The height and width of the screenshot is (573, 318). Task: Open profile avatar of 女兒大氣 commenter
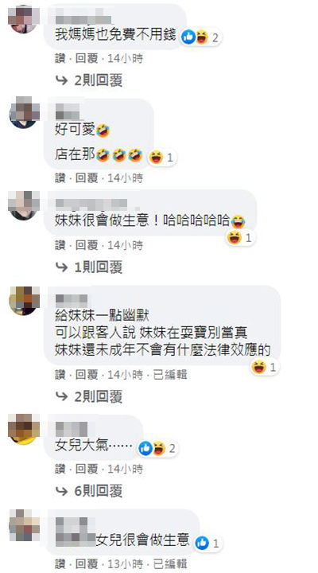pos(24,430)
